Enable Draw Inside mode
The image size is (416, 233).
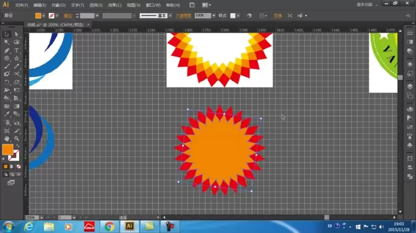18,175
